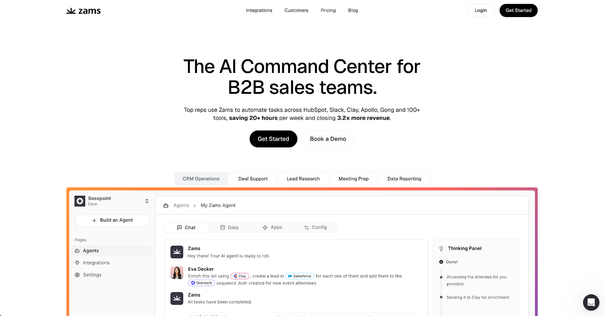Open the Customers nav link
The image size is (605, 316).
pos(296,11)
